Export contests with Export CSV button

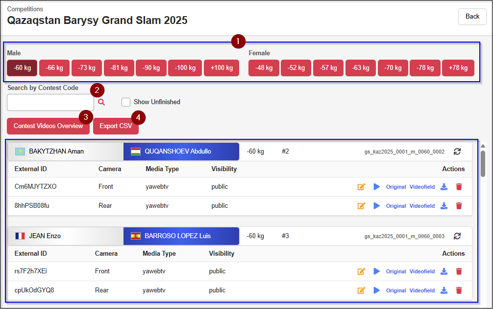pos(116,126)
